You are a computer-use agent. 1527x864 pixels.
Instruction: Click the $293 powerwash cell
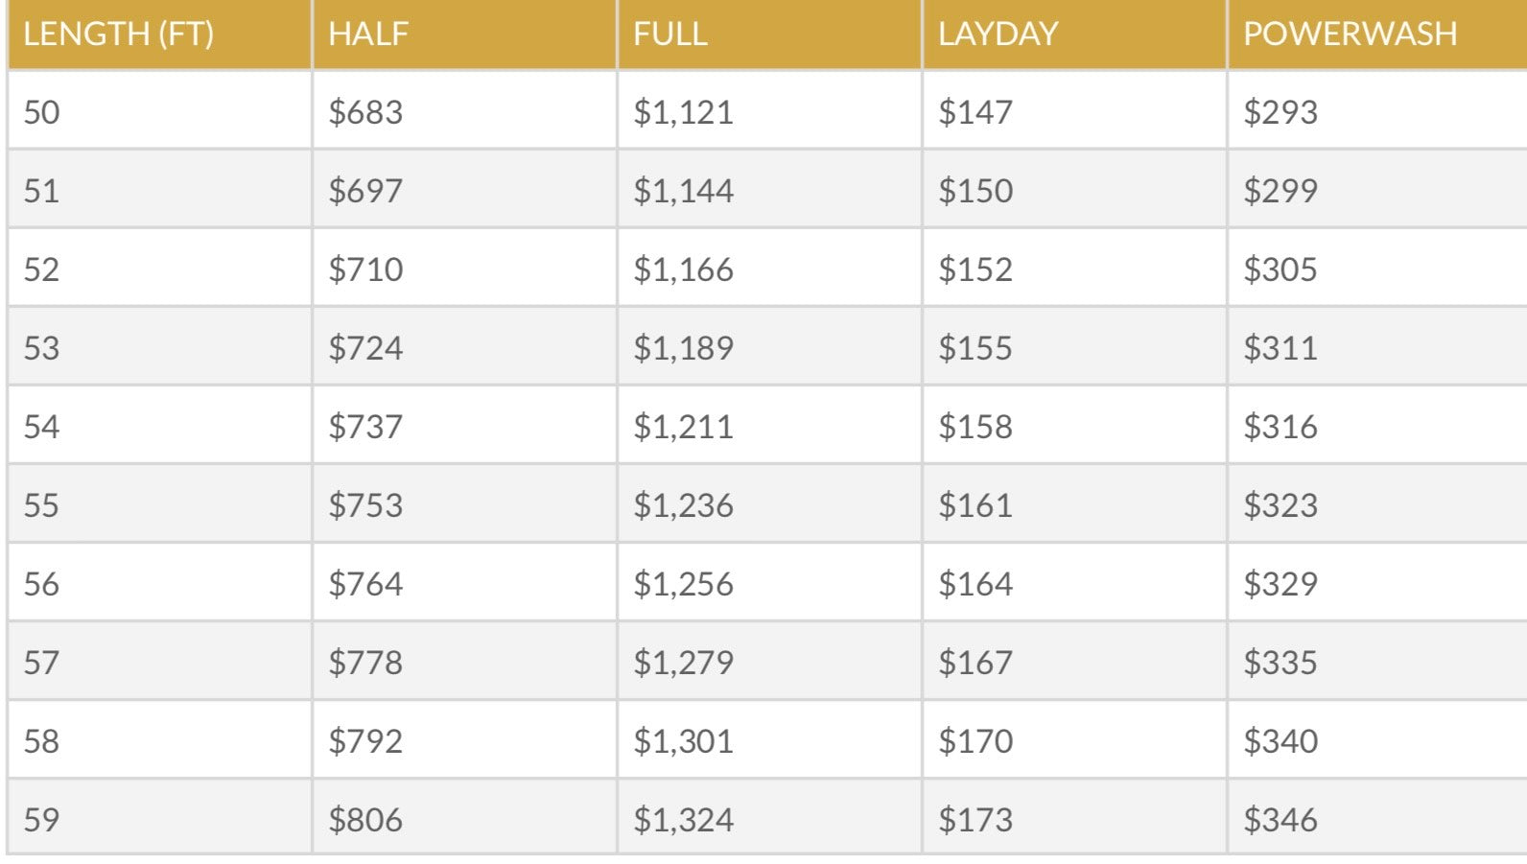(x=1280, y=112)
